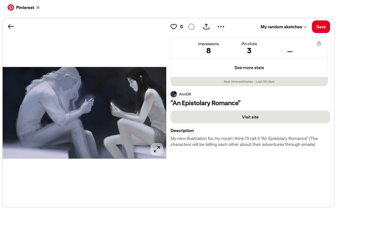
Task: Open the pin illustration image
Action: pos(84,113)
